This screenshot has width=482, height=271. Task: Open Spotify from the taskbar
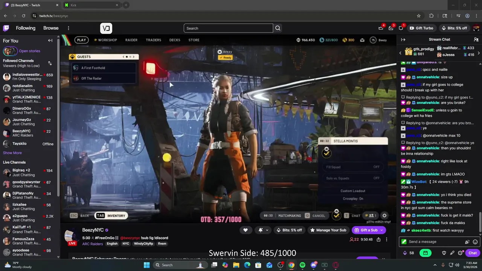tap(302, 265)
